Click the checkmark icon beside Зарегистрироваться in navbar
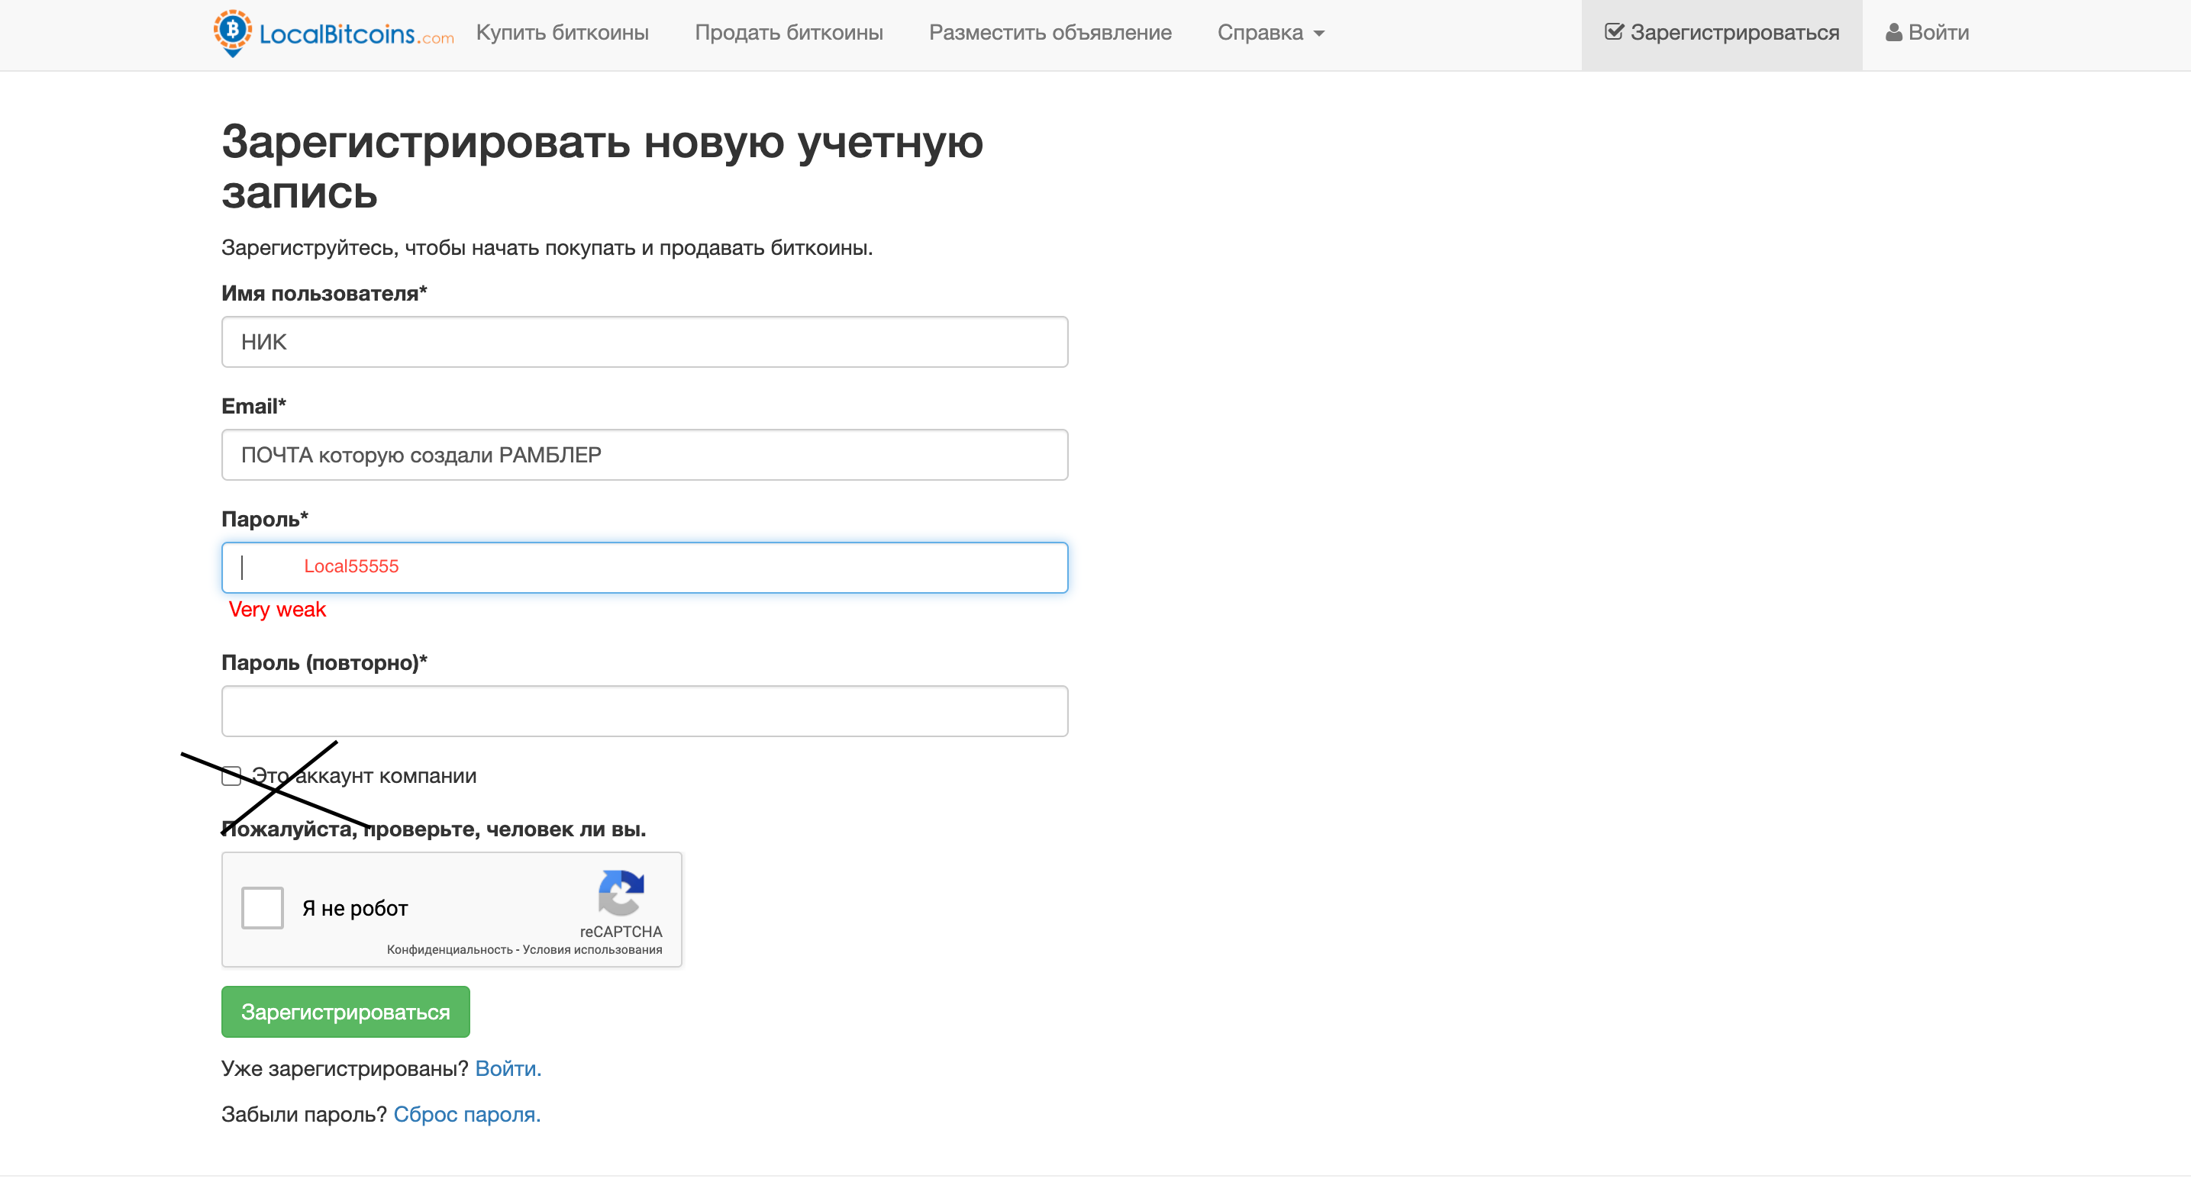 [x=1614, y=32]
